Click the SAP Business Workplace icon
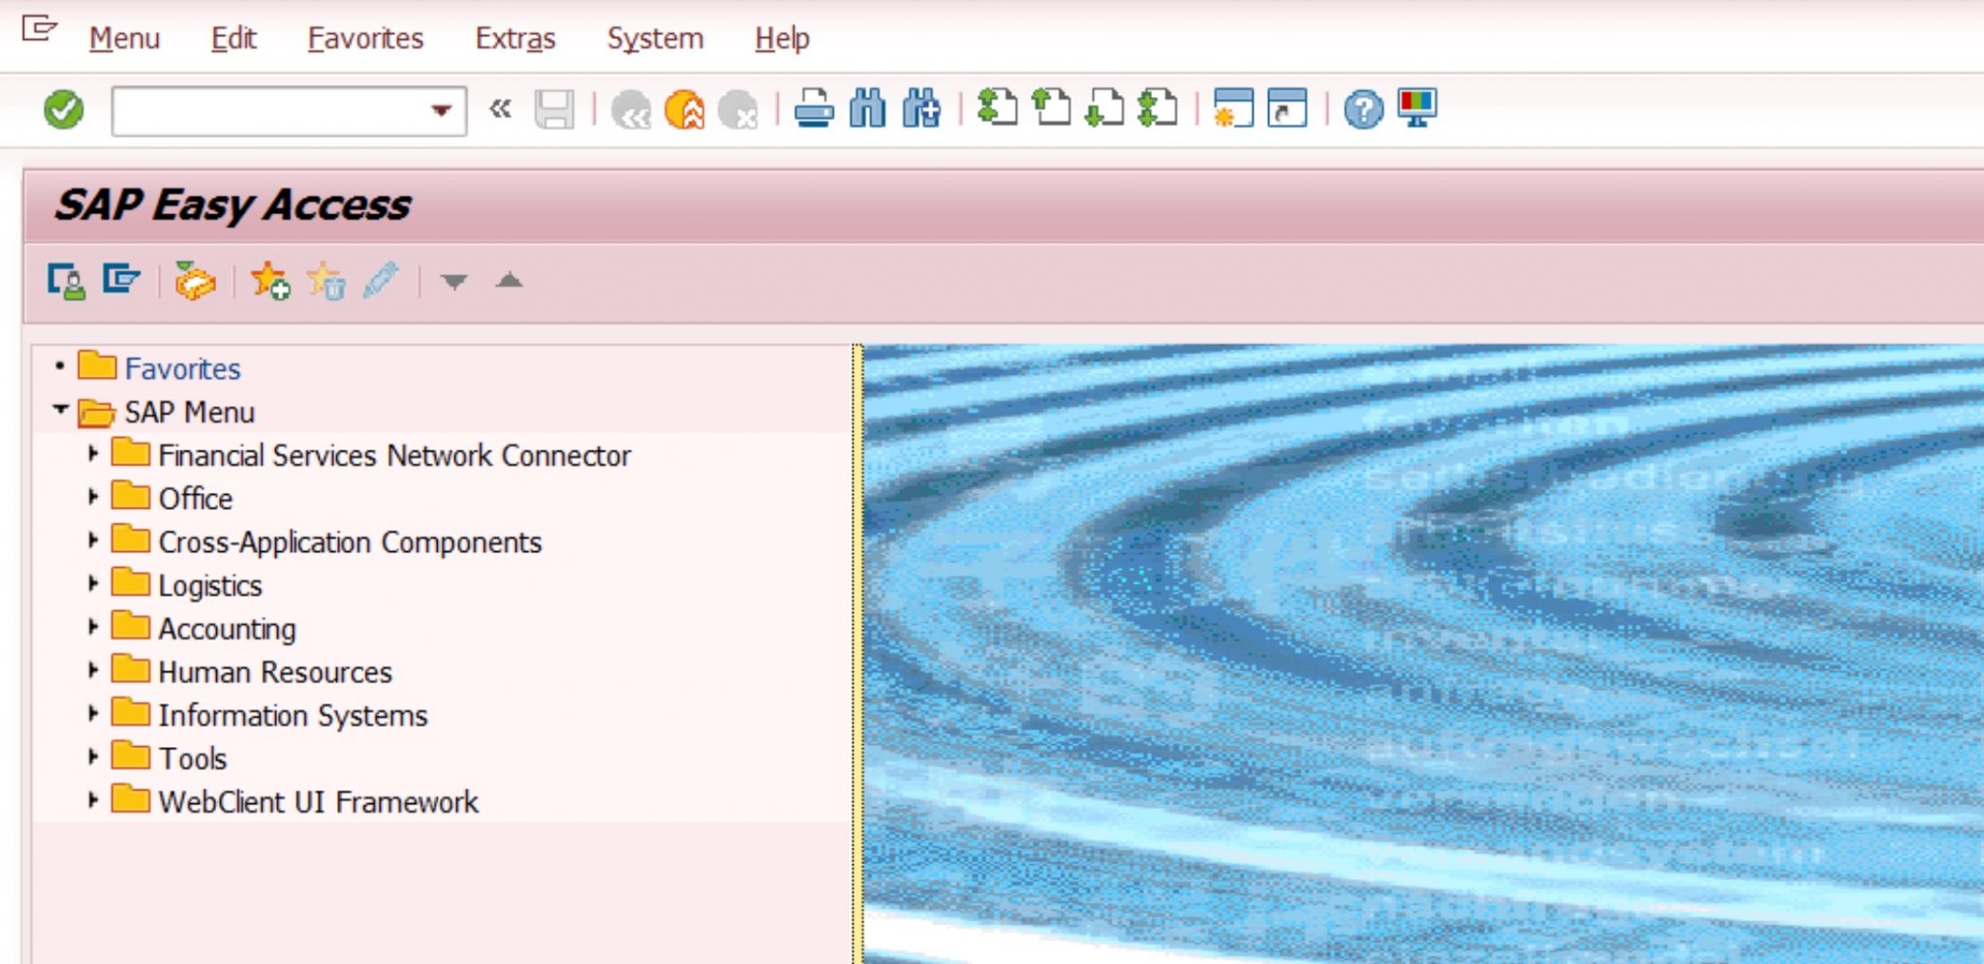This screenshot has height=964, width=1984. (x=194, y=281)
